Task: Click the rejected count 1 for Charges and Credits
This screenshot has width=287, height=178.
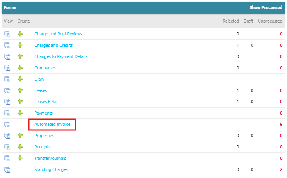Action: [x=238, y=45]
